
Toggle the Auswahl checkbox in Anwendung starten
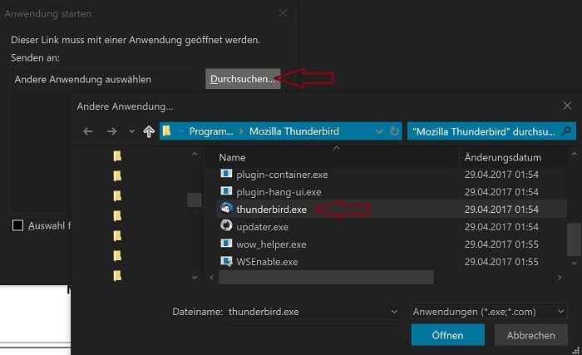point(17,225)
